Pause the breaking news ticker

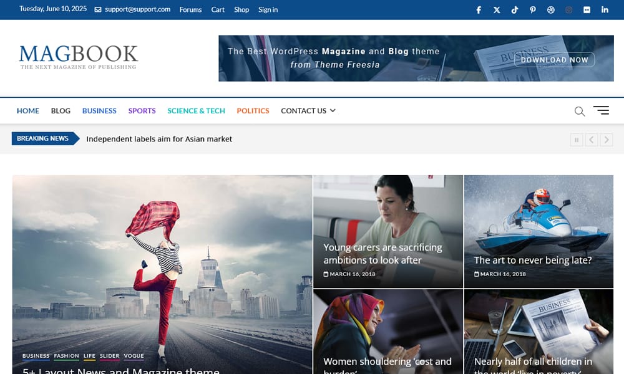click(x=576, y=140)
